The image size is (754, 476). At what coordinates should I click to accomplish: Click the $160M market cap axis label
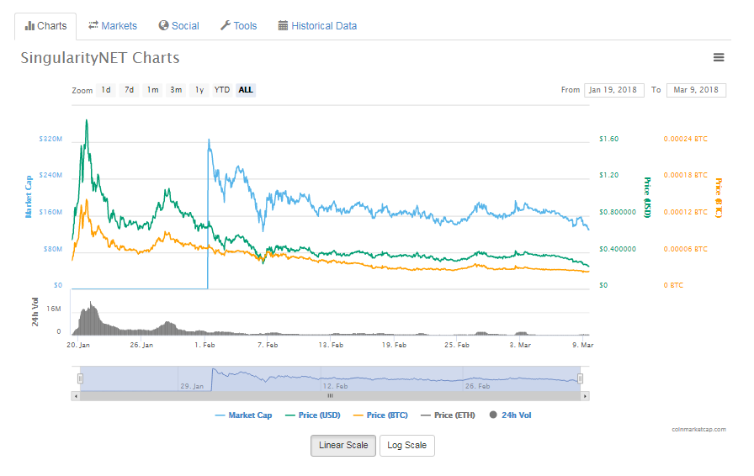pyautogui.click(x=50, y=212)
